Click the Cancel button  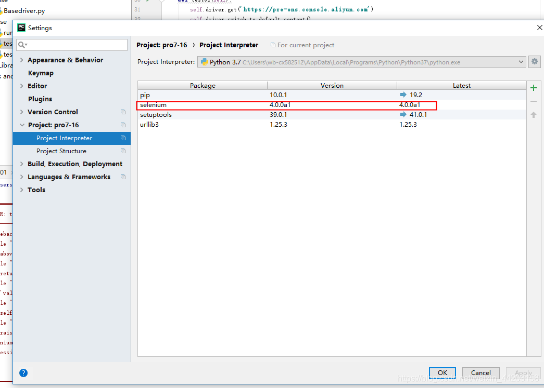(x=480, y=372)
